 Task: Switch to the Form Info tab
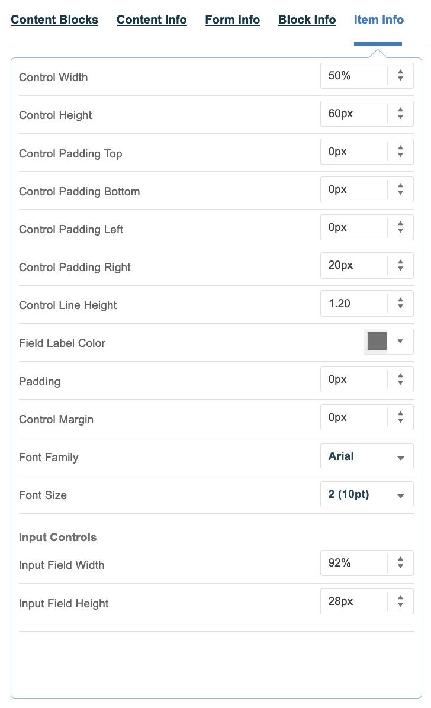pyautogui.click(x=232, y=20)
